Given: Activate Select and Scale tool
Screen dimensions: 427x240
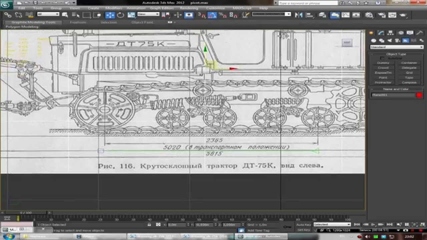Looking at the screenshot, I should 131,15.
